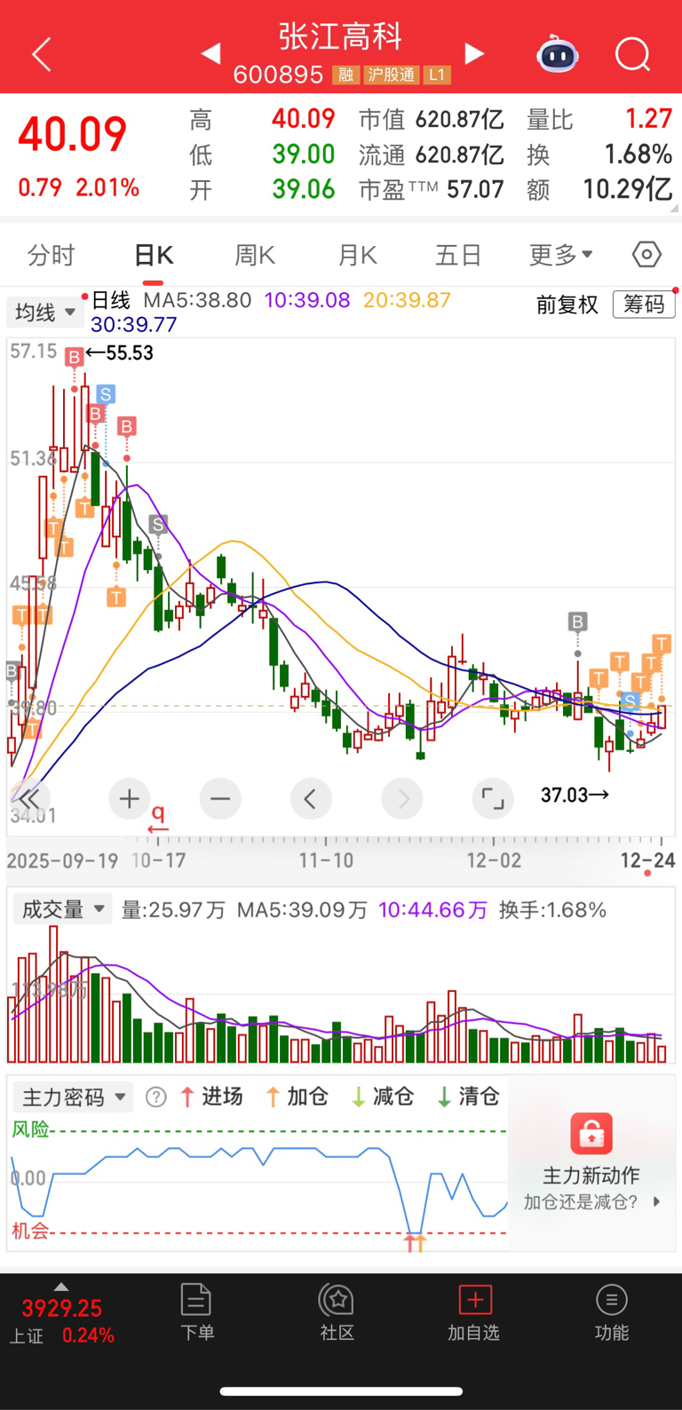
Task: Jump to earliest data with double-chevron icon
Action: [x=29, y=798]
